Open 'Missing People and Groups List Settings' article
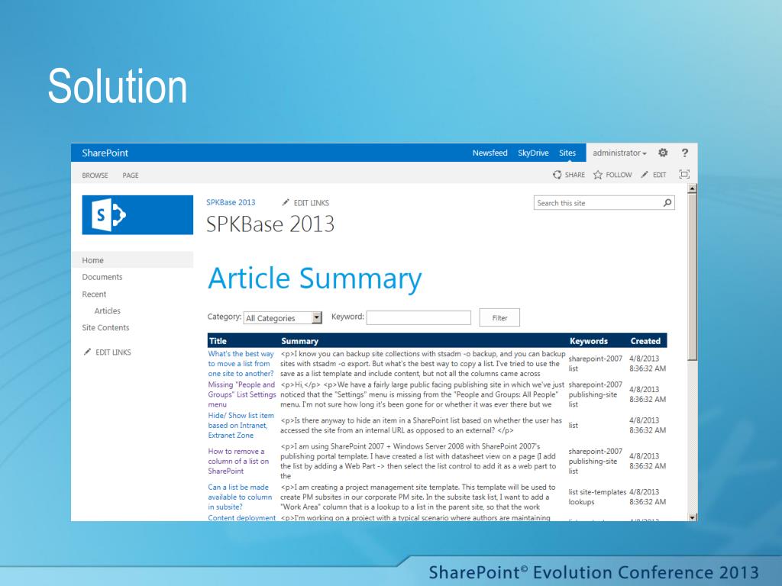782x586 pixels. click(x=242, y=394)
